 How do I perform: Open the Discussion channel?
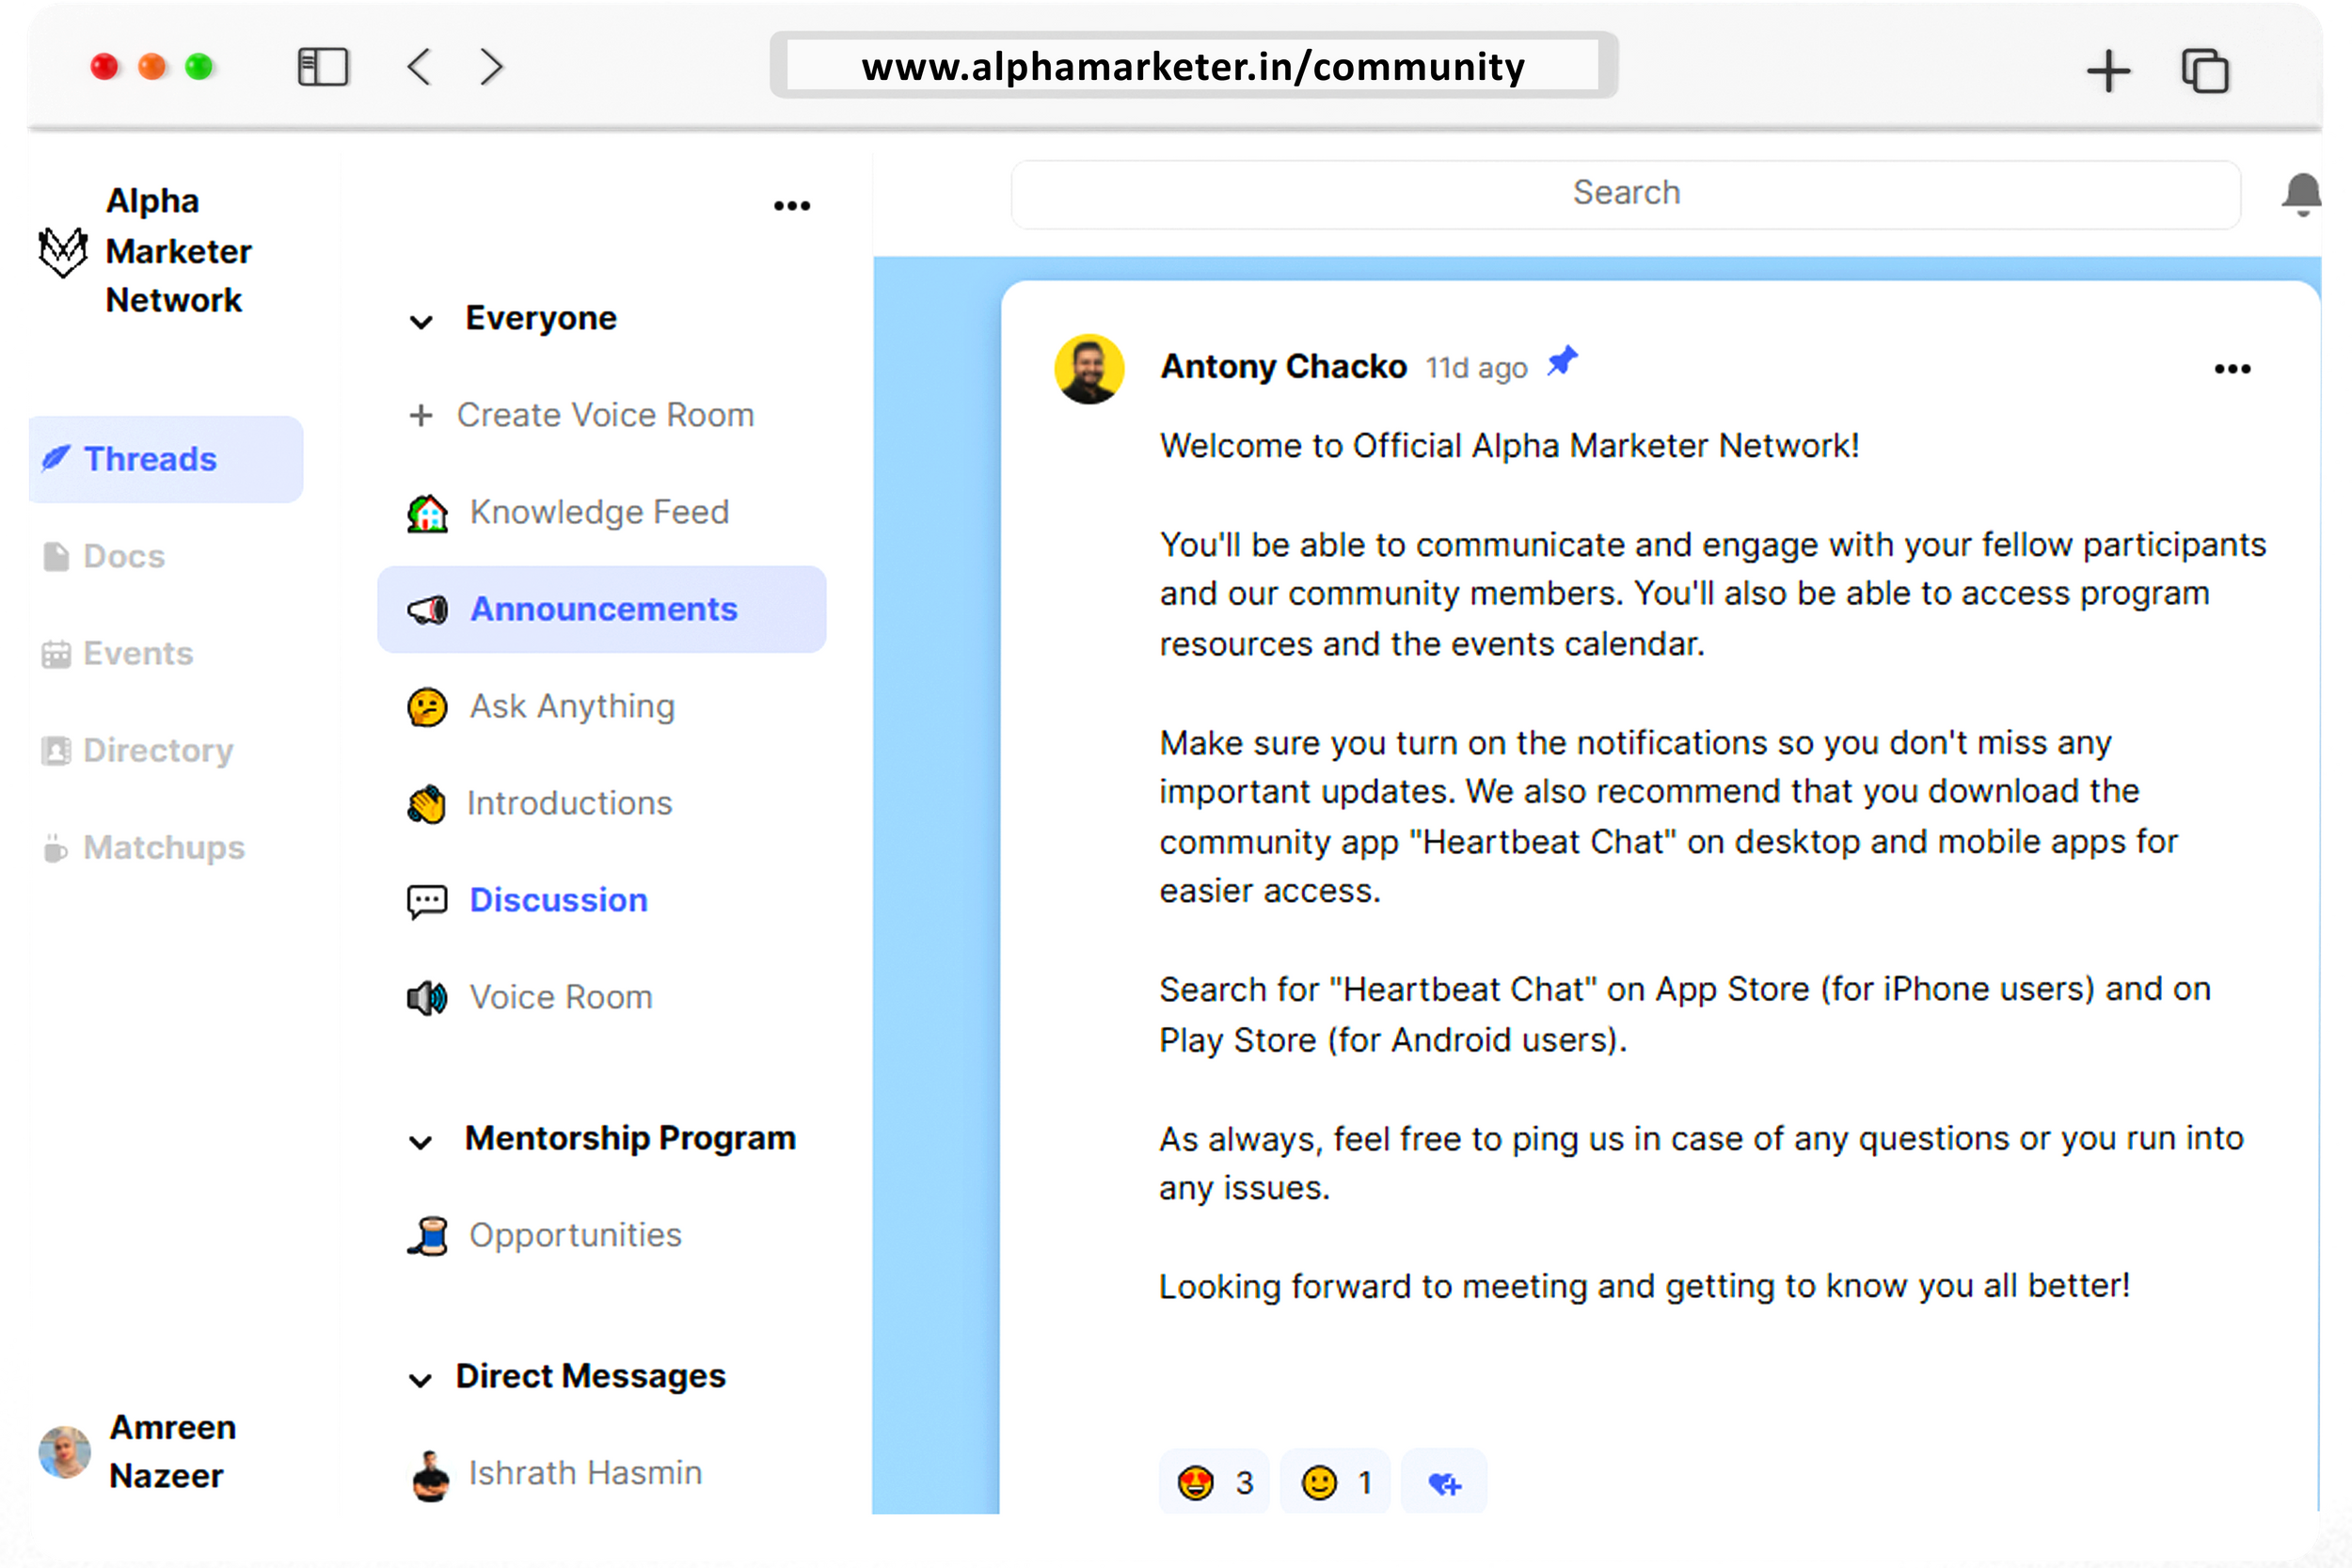click(558, 900)
